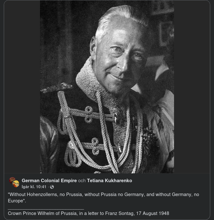Screen dimensions: 214x220
Task: Click the word "Europe" in the post
Action: pos(16,201)
